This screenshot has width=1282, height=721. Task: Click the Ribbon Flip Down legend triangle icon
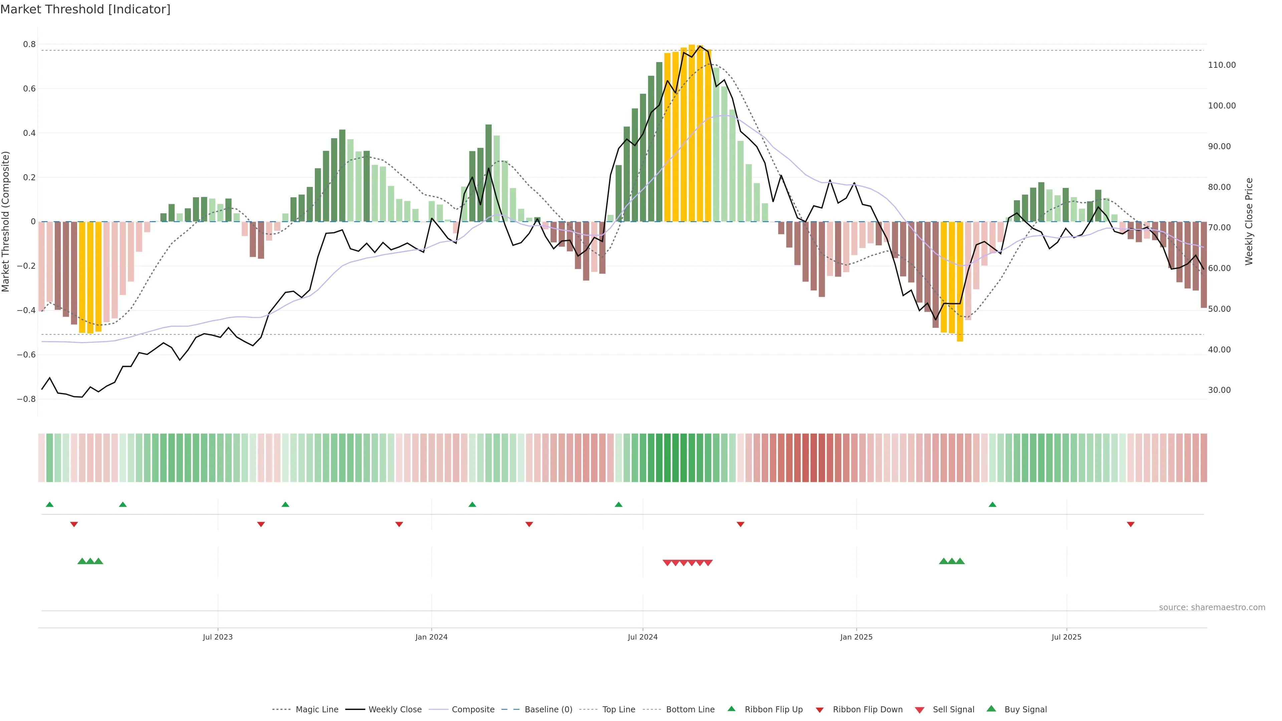click(x=820, y=710)
